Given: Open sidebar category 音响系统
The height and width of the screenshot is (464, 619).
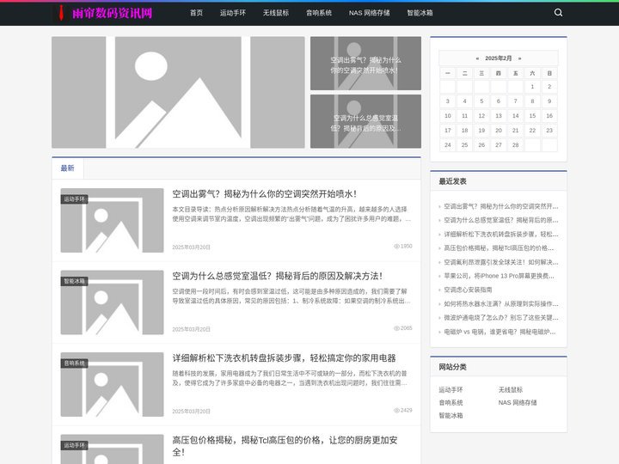Looking at the screenshot, I should tap(450, 403).
